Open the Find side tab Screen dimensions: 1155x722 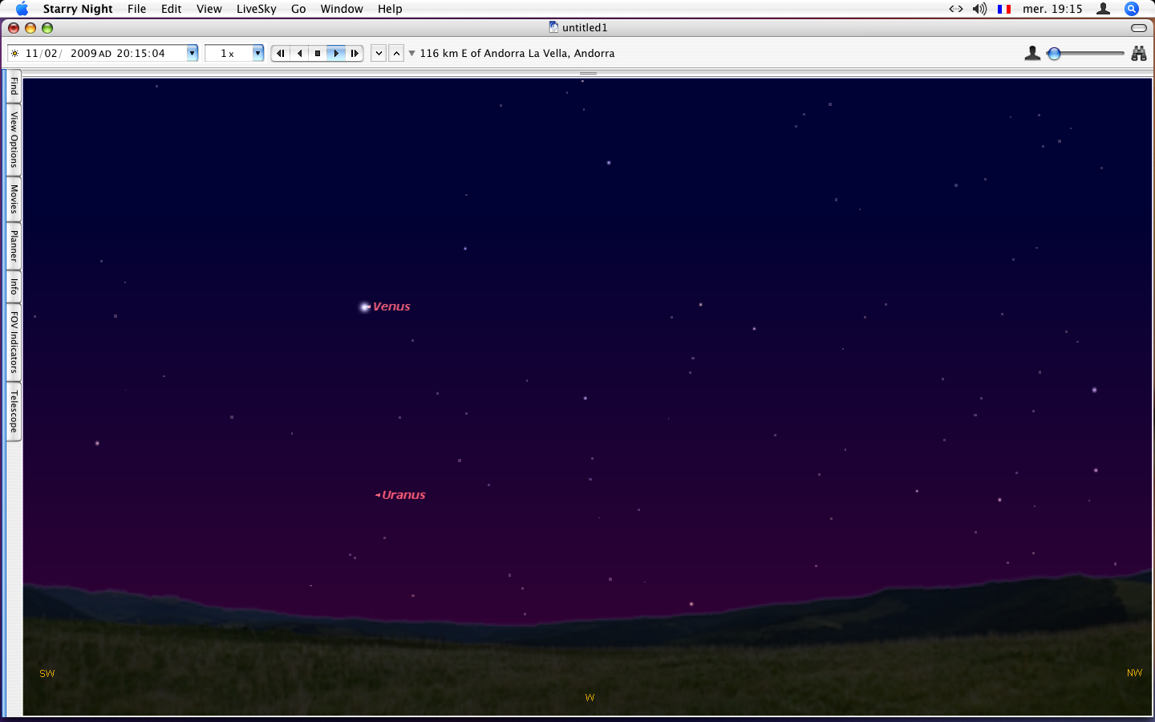click(14, 86)
